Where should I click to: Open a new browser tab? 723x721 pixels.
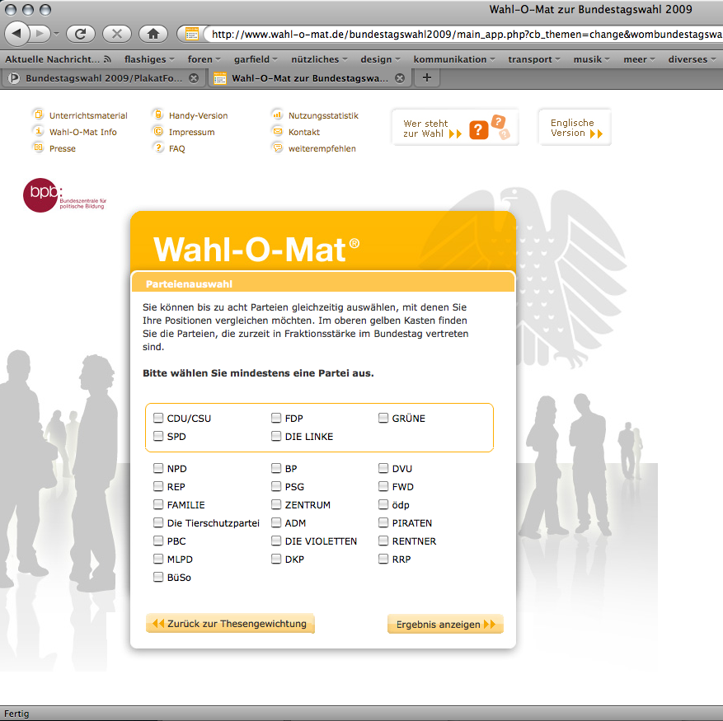tap(426, 77)
